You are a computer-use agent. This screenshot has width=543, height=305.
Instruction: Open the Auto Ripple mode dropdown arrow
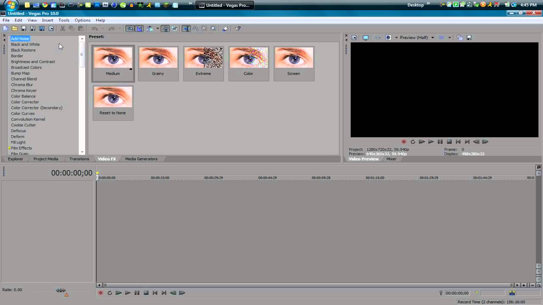[157, 28]
